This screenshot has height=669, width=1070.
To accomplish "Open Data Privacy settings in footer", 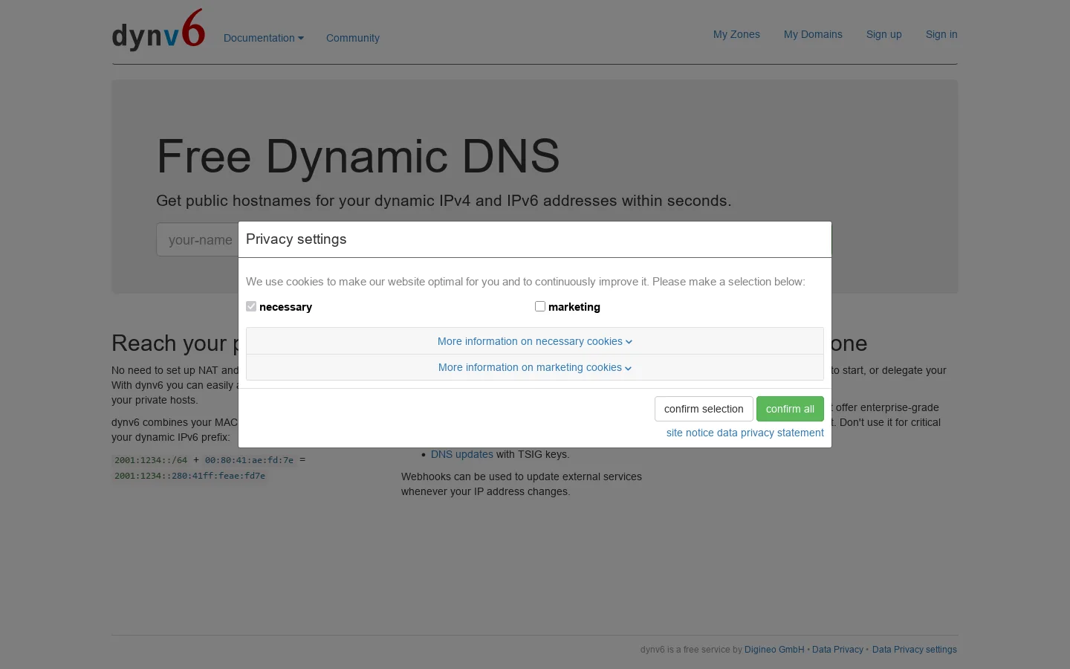I will coord(915,650).
